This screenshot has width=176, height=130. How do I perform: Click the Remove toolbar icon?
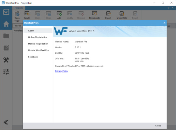click(81, 15)
